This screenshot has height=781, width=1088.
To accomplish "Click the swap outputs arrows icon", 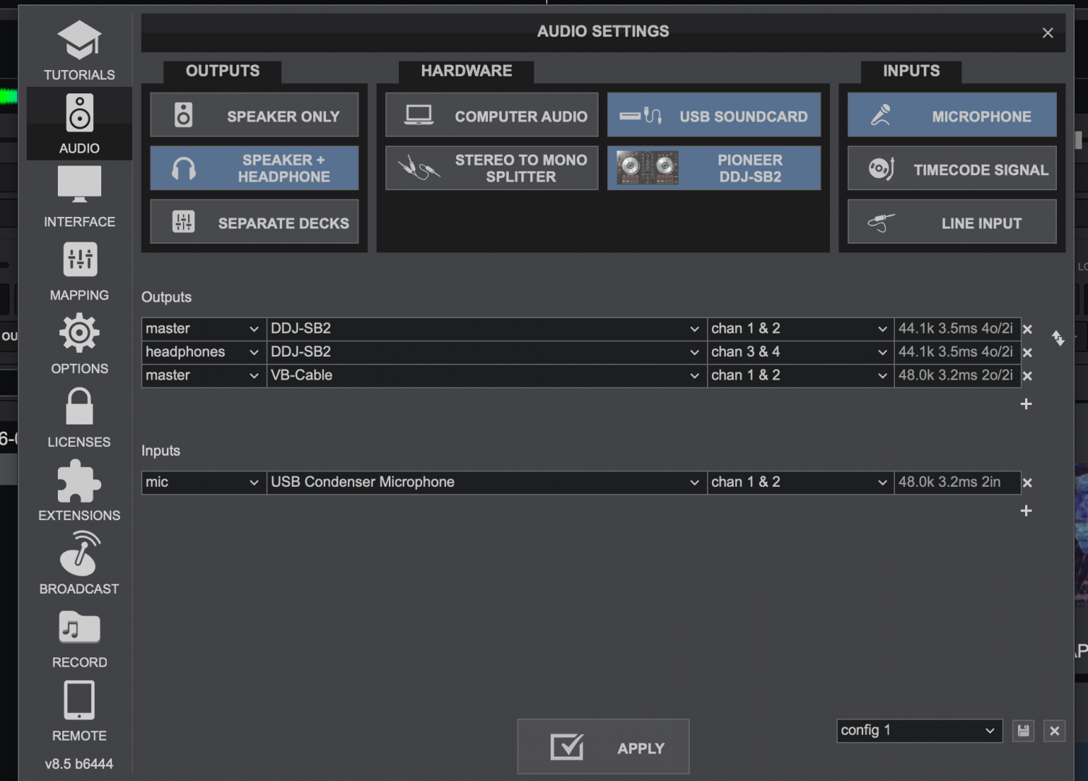I will point(1058,338).
